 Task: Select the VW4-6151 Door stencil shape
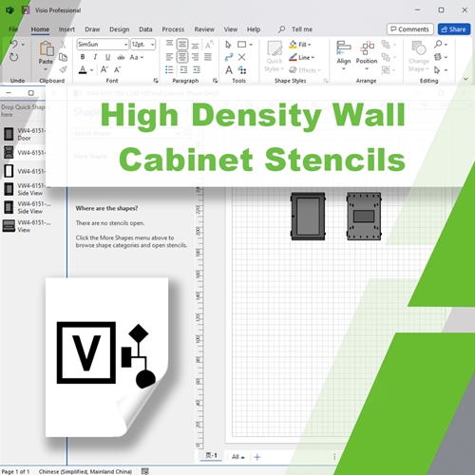point(26,134)
